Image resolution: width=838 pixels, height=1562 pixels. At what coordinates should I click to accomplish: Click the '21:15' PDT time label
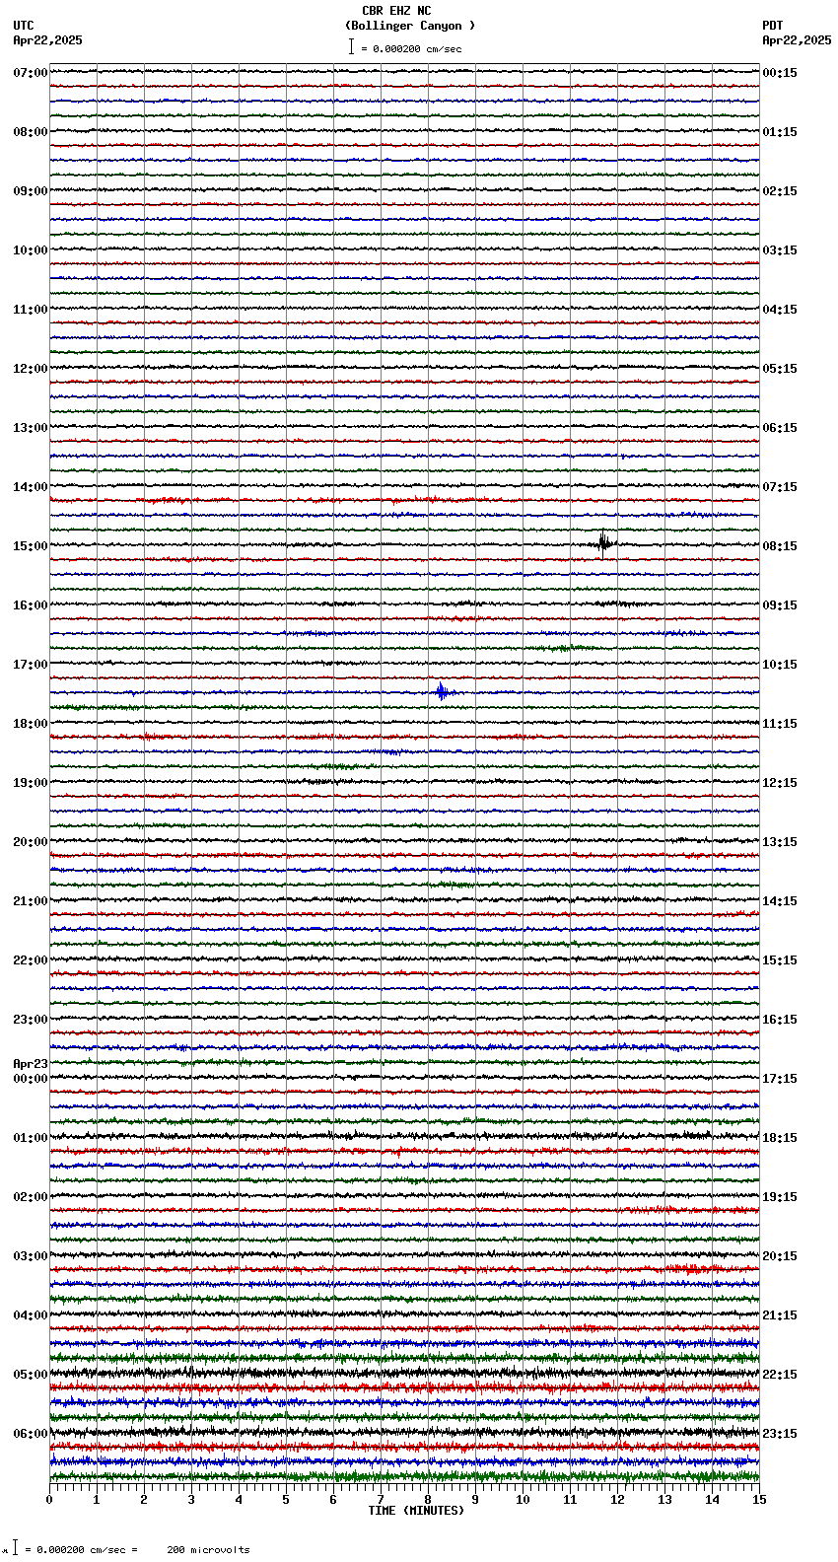[x=780, y=1315]
